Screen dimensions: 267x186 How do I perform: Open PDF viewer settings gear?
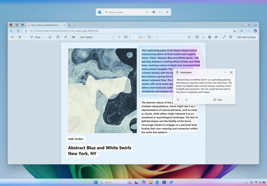coord(231,37)
